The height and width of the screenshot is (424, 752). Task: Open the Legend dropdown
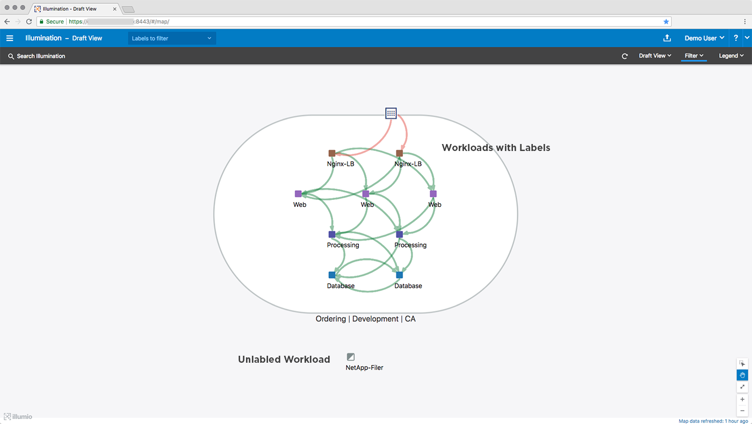click(x=731, y=56)
